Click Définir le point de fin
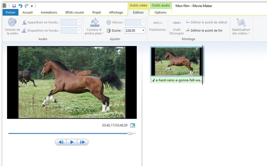 204,30
